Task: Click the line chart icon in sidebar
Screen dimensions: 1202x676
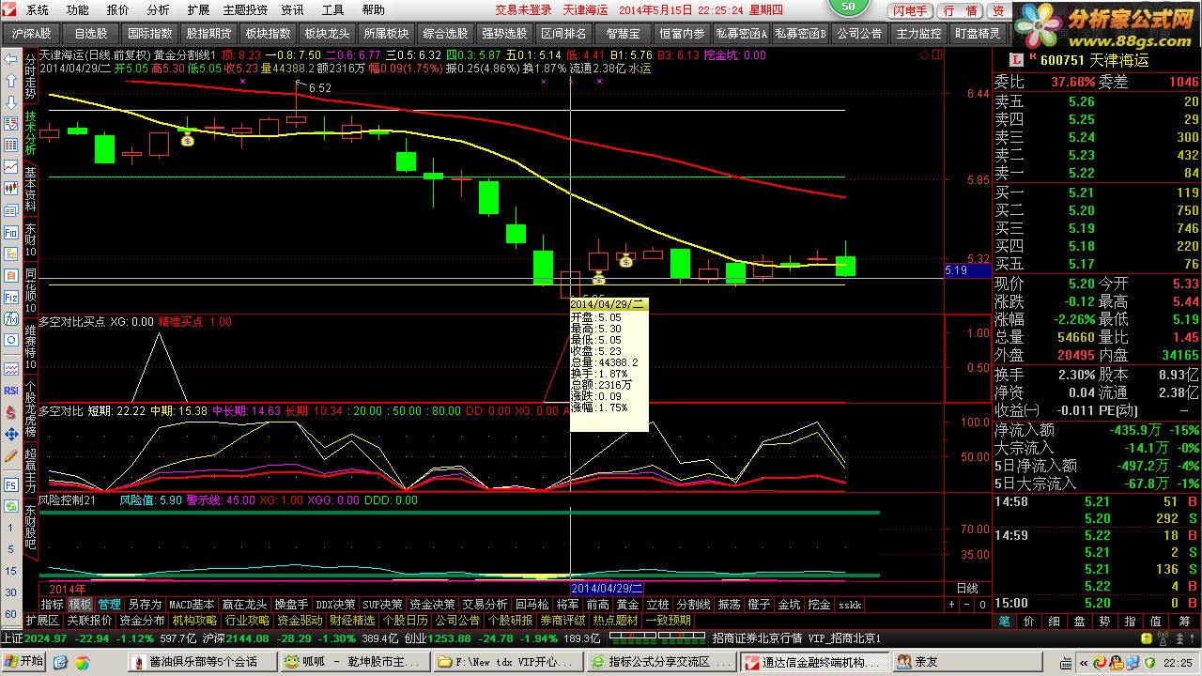Action: (x=10, y=167)
